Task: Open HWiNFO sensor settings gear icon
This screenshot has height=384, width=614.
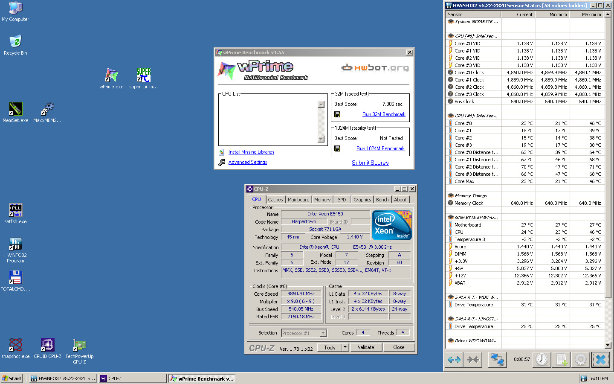Action: 580,360
